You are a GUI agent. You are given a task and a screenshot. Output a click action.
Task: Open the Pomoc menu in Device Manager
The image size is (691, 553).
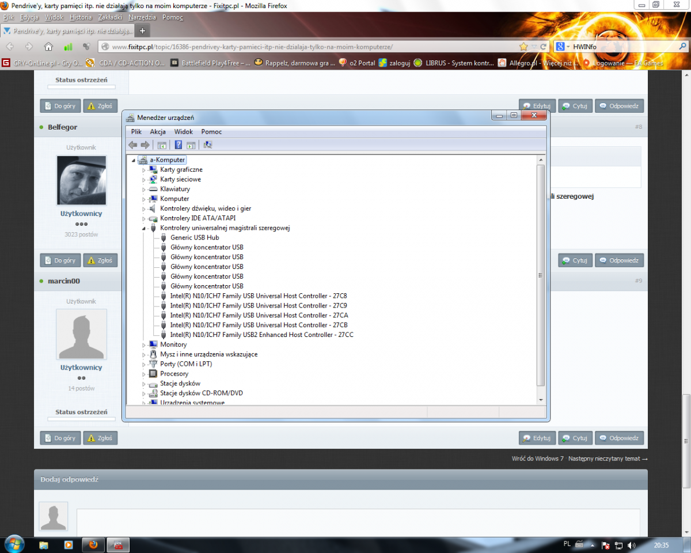click(x=211, y=132)
